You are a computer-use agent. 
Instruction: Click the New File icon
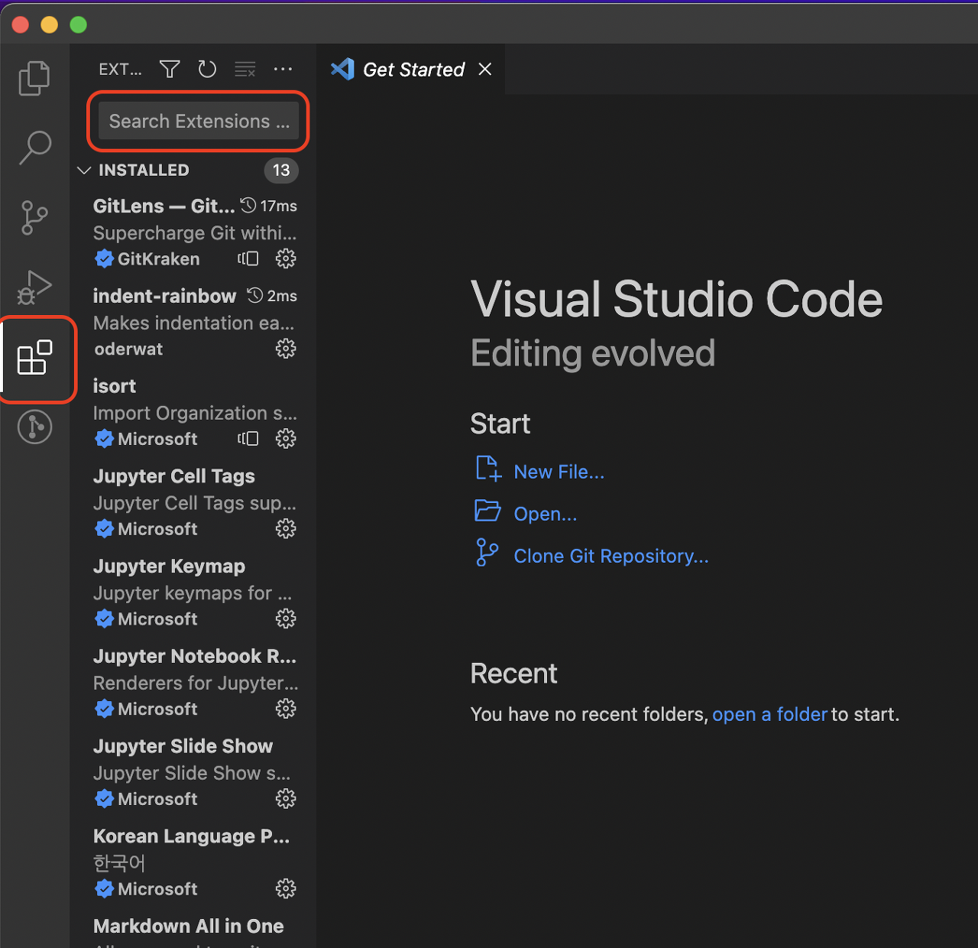488,468
